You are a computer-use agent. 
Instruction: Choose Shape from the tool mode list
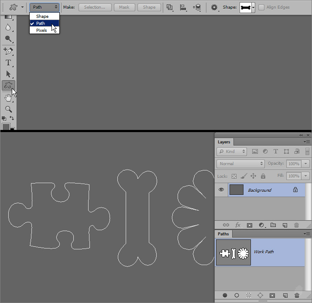(x=42, y=17)
